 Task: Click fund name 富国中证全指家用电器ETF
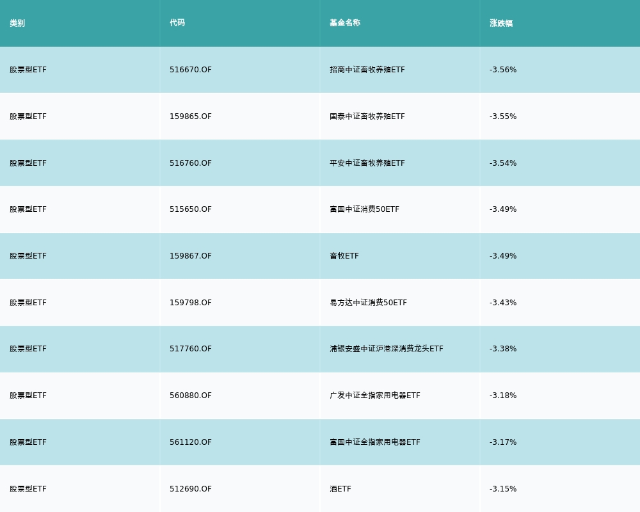pos(375,442)
